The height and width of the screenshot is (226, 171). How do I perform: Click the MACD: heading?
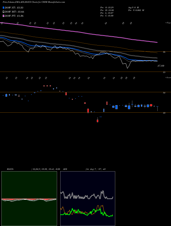tap(10, 169)
